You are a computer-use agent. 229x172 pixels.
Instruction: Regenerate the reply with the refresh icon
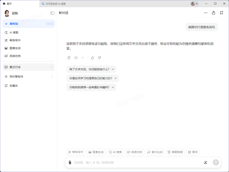click(x=76, y=58)
